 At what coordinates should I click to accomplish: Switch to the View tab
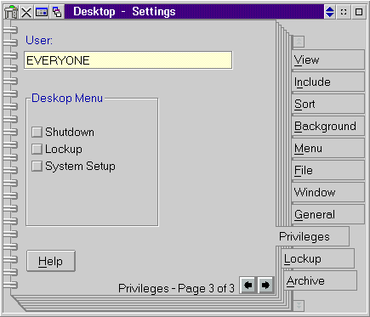[327, 59]
